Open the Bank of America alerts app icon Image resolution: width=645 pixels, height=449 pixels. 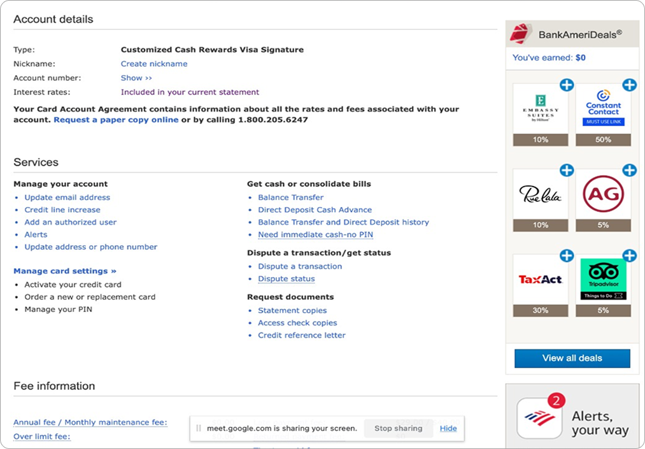539,418
